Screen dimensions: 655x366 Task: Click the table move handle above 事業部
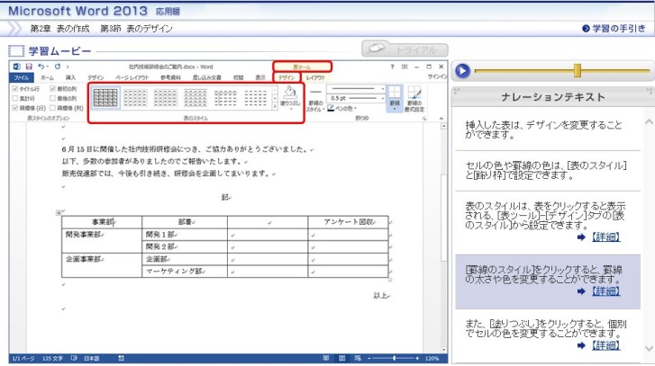pyautogui.click(x=59, y=212)
